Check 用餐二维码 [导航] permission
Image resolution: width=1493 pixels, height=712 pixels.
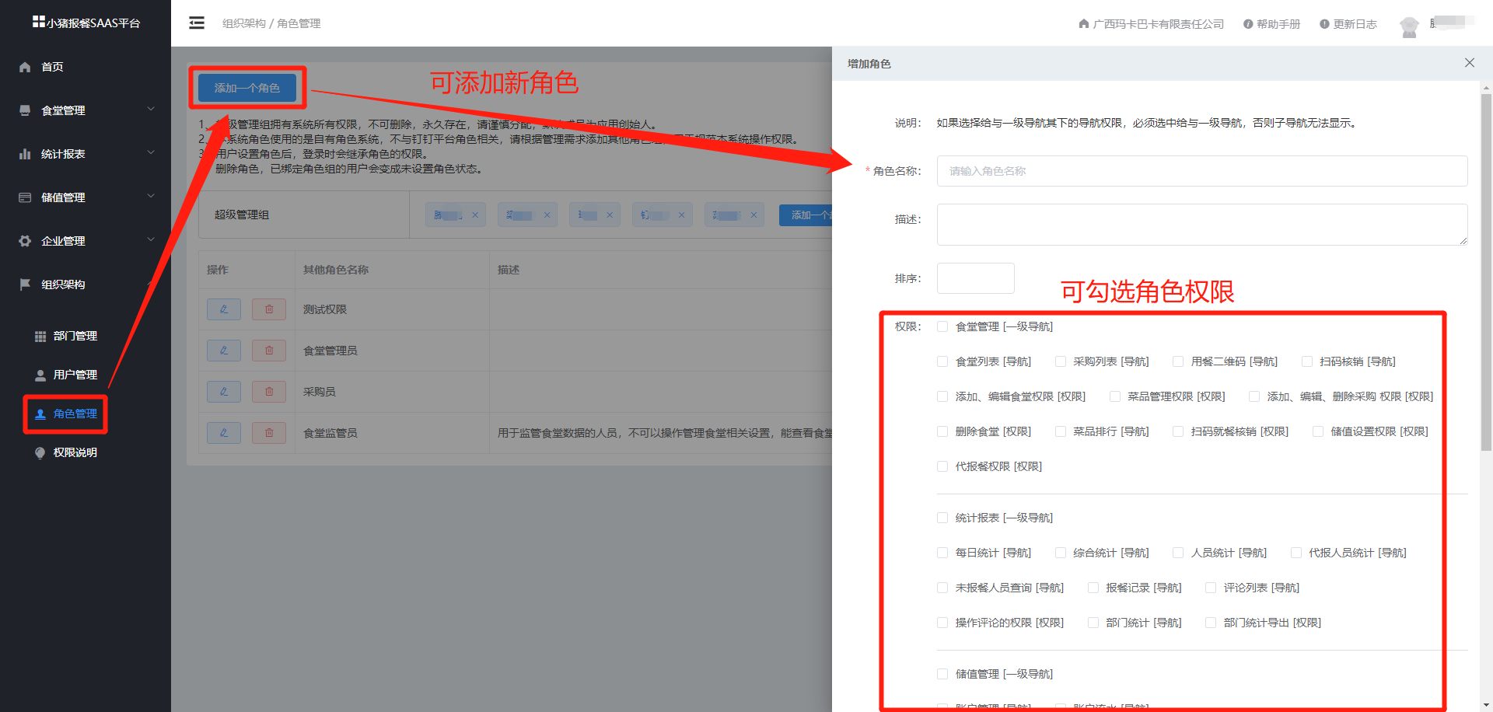tap(1178, 361)
